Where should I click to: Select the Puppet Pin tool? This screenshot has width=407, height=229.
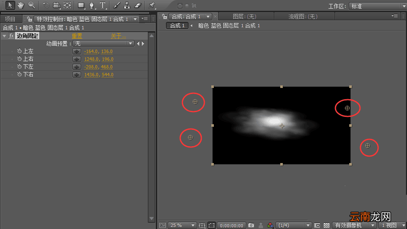[152, 5]
